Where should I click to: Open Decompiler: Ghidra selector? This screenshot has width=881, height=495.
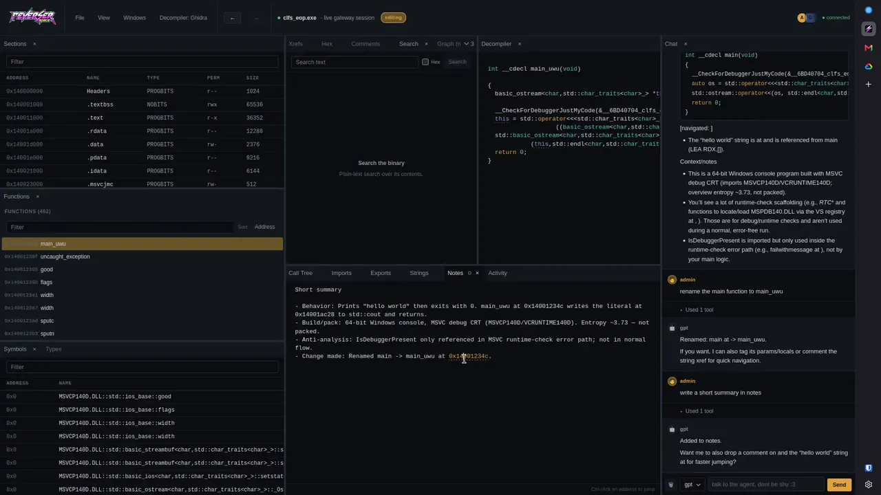point(183,18)
